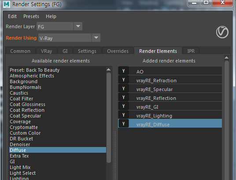The image size is (236, 180).
Task: Click the Maya application icon in title bar
Action: (7, 4)
